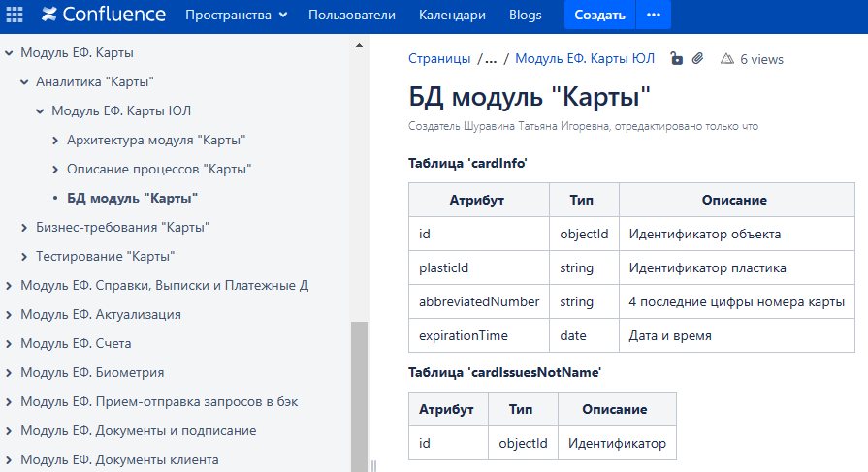The width and height of the screenshot is (868, 472).
Task: Expand the Бизнес-требования "Карты" node
Action: 25,228
